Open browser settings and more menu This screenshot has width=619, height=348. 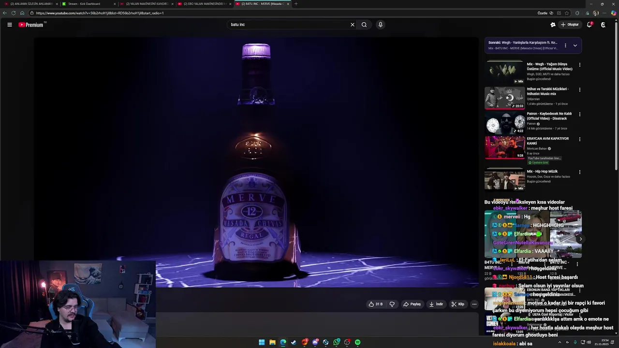coord(604,13)
